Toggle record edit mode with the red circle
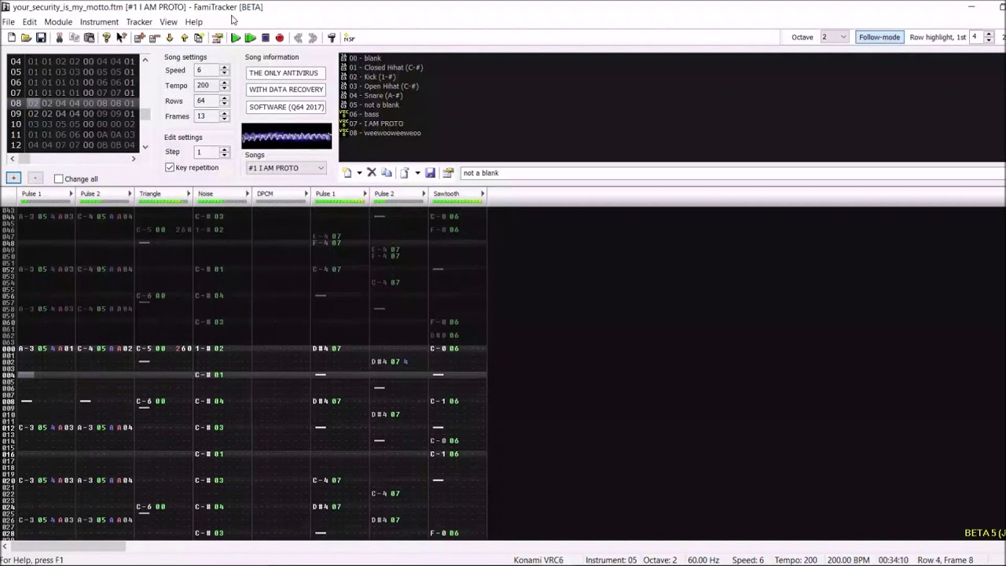 pyautogui.click(x=280, y=38)
